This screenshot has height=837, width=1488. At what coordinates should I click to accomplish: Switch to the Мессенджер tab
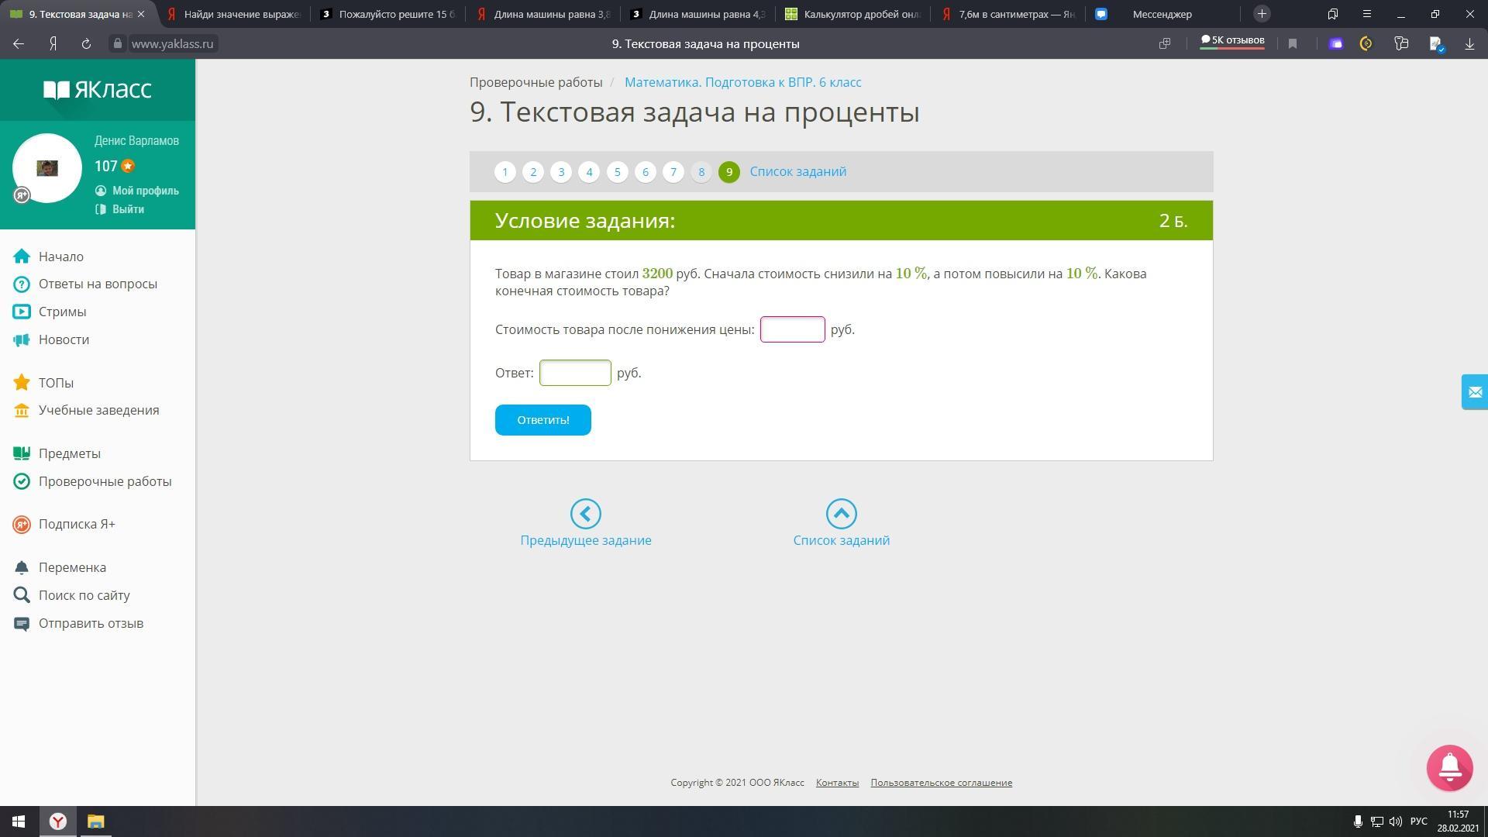(1162, 14)
